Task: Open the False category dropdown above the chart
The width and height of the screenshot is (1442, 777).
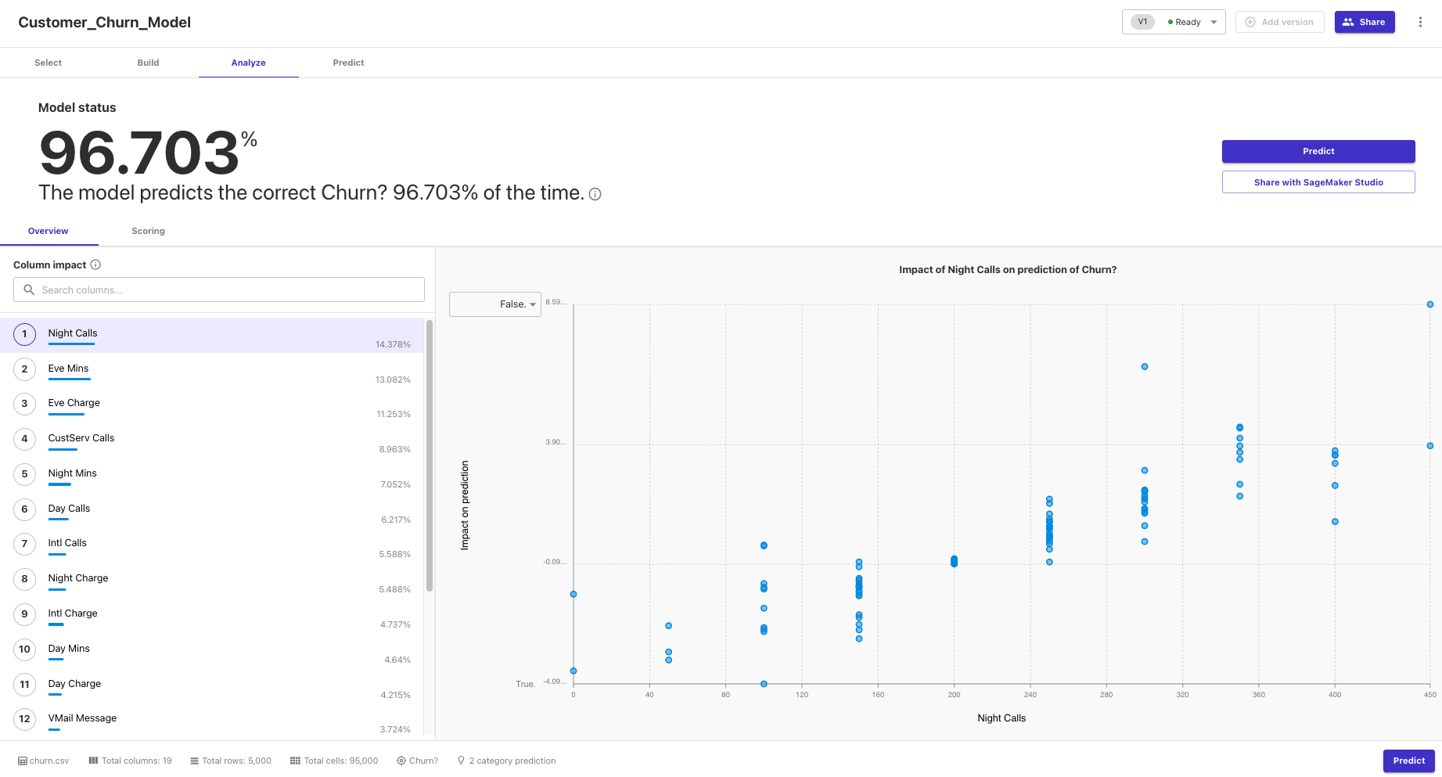Action: click(x=494, y=304)
